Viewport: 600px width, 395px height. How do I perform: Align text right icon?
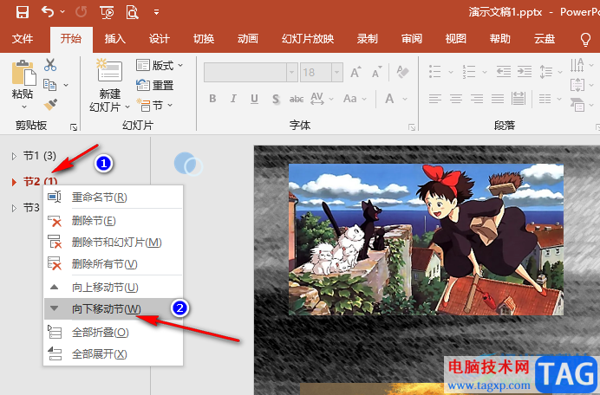click(477, 99)
